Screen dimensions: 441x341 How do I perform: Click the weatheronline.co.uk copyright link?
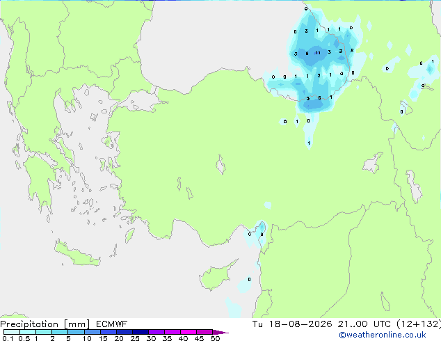[x=382, y=335]
